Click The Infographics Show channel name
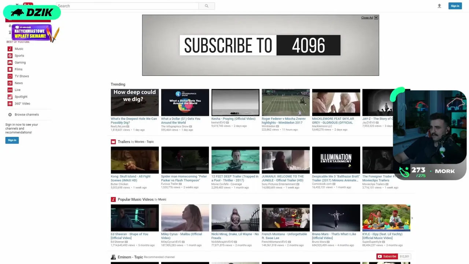This screenshot has width=469, height=264. [x=175, y=126]
